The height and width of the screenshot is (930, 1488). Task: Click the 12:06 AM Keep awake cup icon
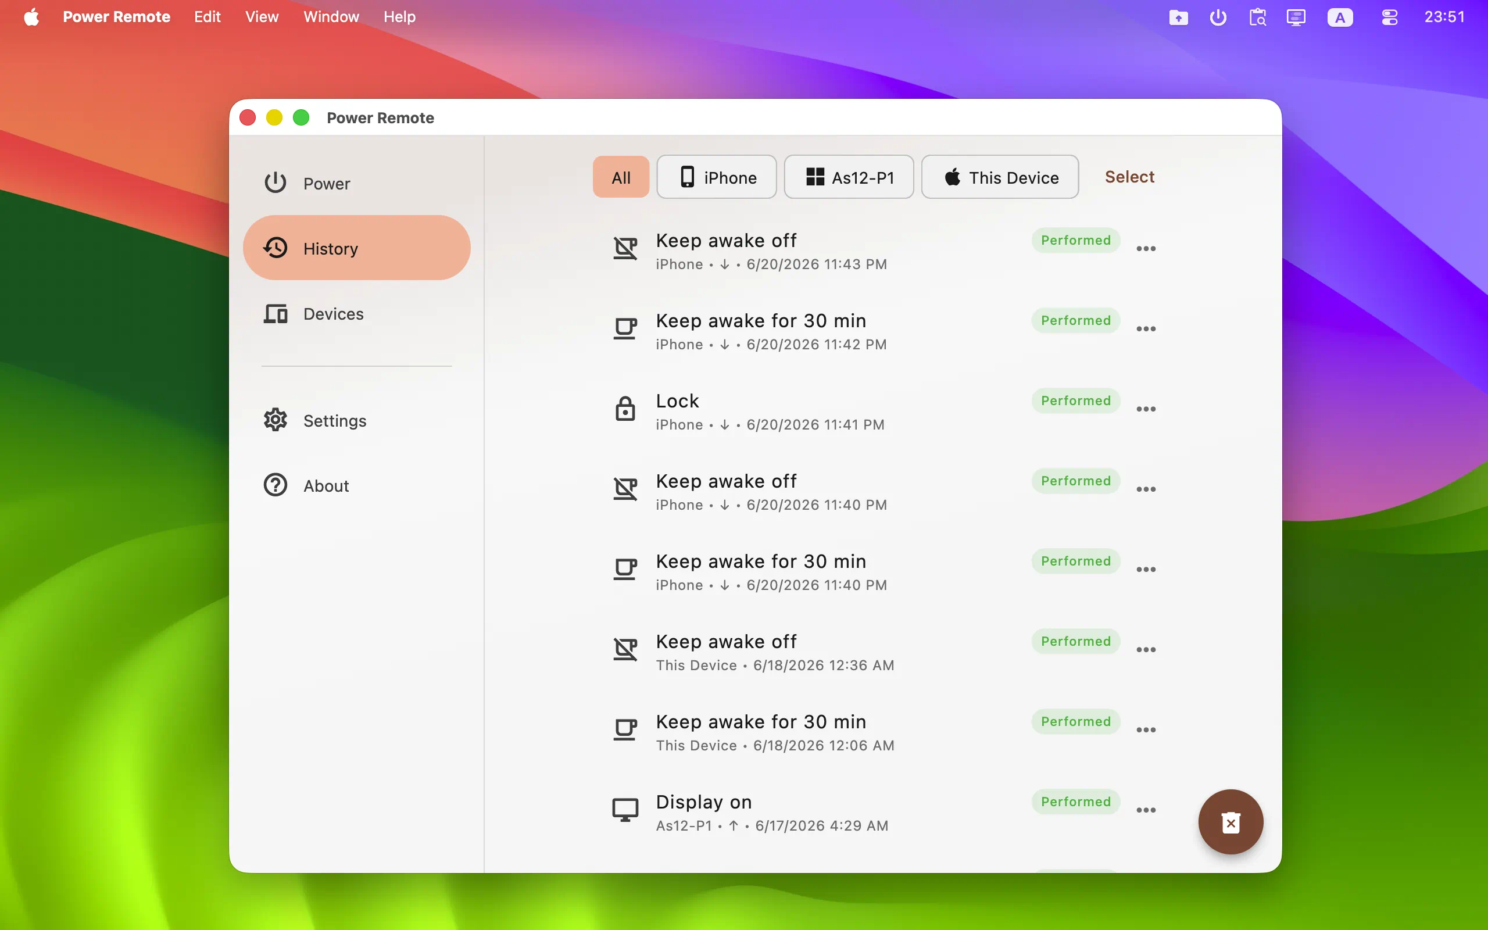(625, 729)
